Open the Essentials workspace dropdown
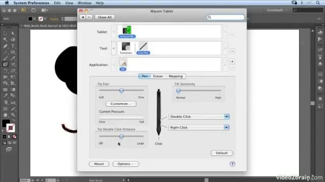This screenshot has width=325, height=182. 277,10
